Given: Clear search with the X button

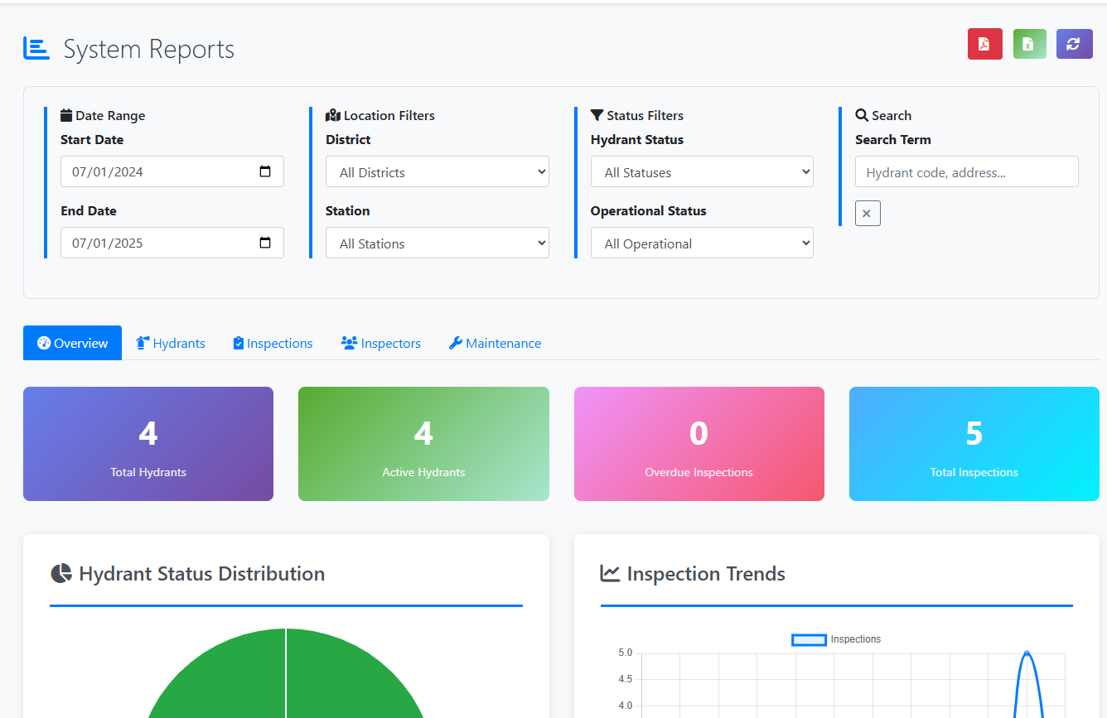Looking at the screenshot, I should pos(867,213).
